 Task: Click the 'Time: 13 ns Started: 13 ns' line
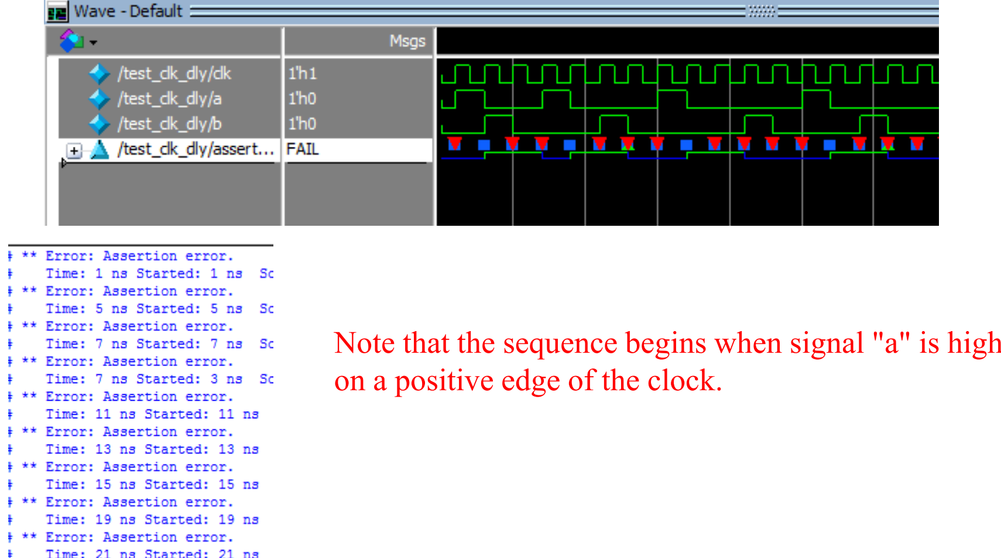(x=152, y=449)
